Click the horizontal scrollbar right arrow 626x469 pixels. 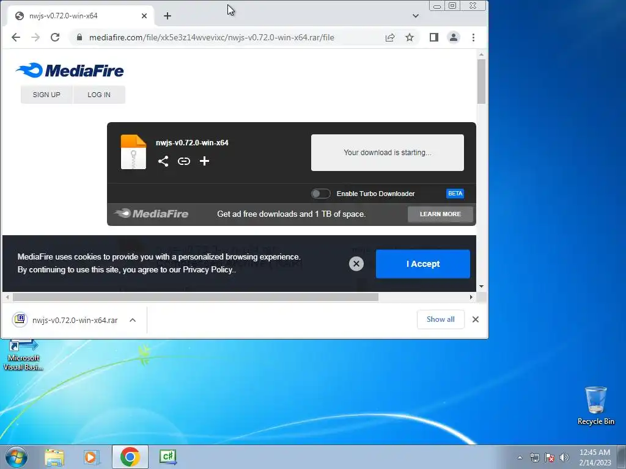471,297
